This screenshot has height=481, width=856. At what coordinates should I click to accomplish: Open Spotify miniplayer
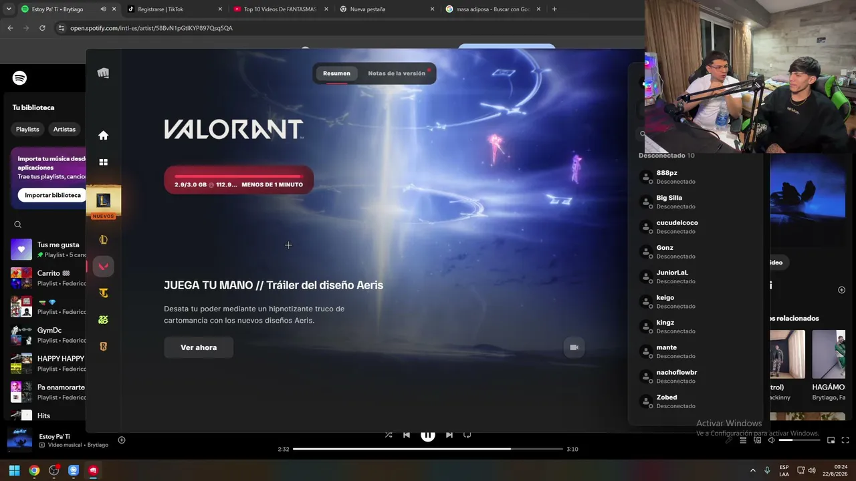click(831, 440)
